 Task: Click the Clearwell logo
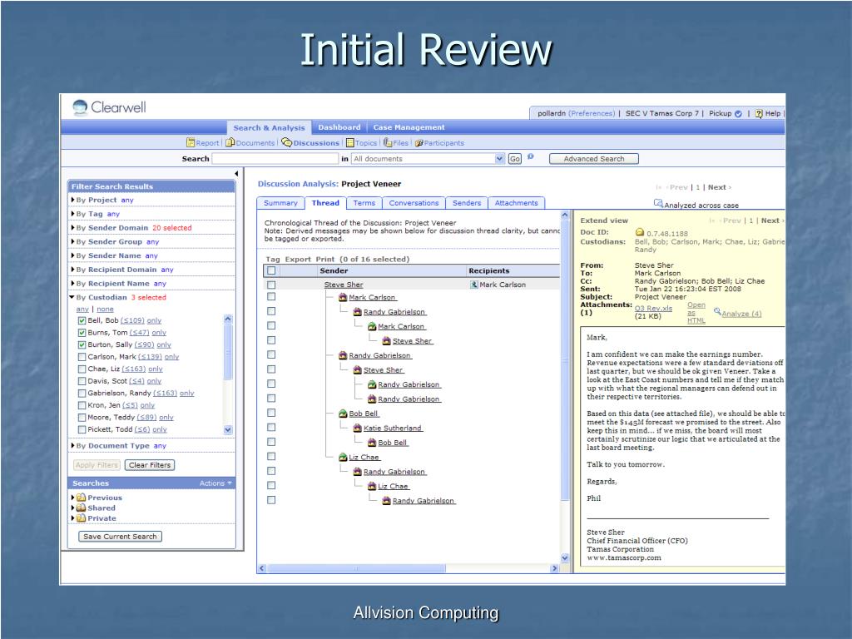(x=109, y=107)
